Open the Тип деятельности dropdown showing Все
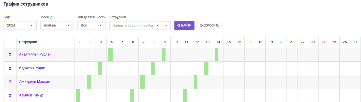Viewport: 361px width, 102px height. point(91,25)
